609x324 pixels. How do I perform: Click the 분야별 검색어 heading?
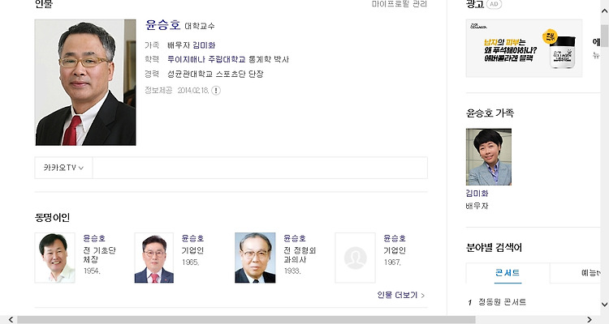[494, 247]
